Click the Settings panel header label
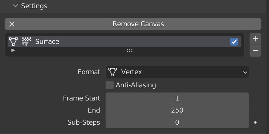Image resolution: width=269 pixels, height=134 pixels. coord(34,6)
